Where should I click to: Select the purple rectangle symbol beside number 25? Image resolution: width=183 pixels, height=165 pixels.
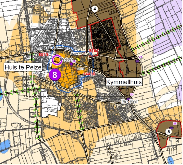click(138, 61)
